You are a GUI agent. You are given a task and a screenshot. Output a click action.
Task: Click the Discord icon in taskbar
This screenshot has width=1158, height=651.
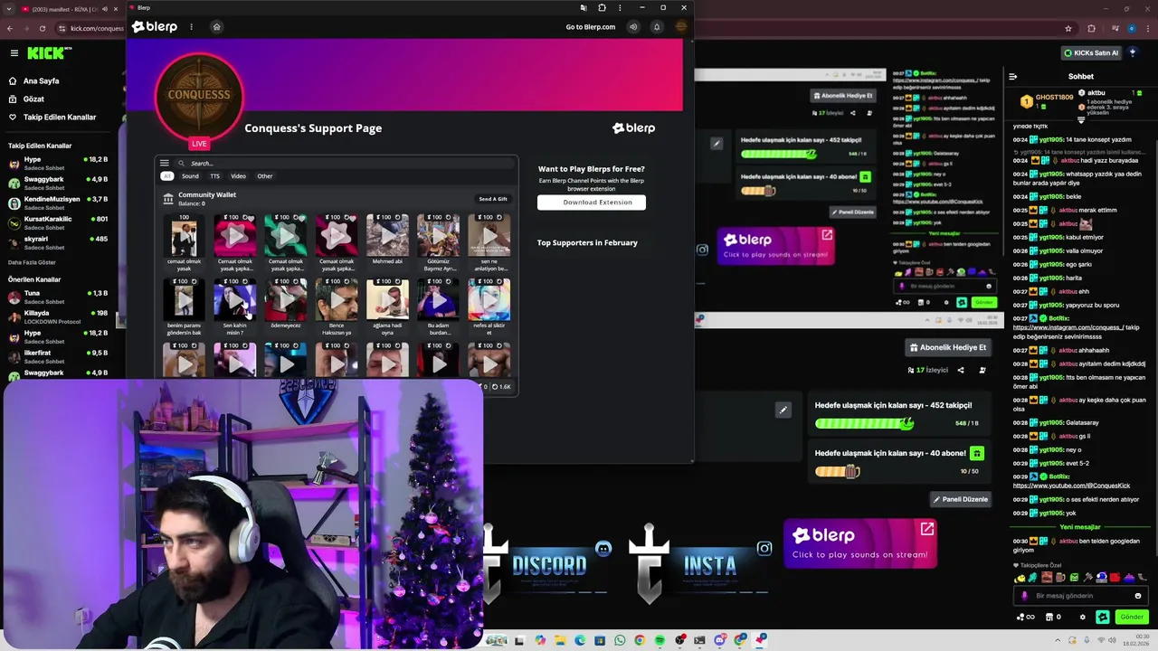click(720, 640)
